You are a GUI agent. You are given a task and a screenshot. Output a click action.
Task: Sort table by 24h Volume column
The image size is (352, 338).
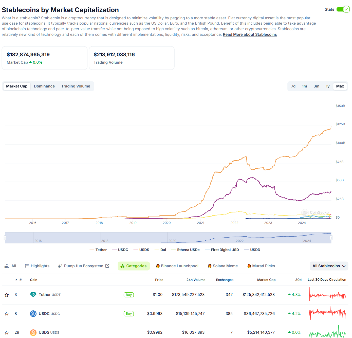(x=196, y=280)
